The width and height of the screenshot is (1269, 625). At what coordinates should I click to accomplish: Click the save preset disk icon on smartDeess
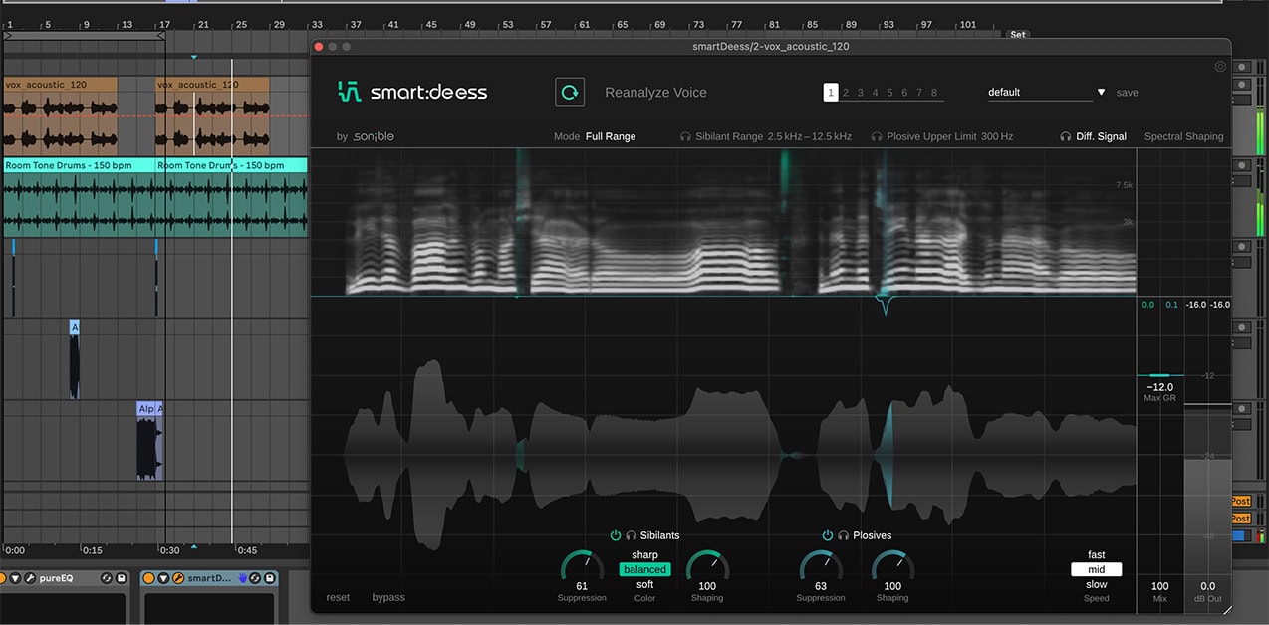pos(268,578)
